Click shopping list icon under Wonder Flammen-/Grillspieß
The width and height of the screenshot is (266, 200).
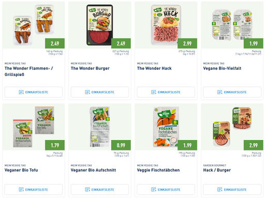click(x=21, y=92)
